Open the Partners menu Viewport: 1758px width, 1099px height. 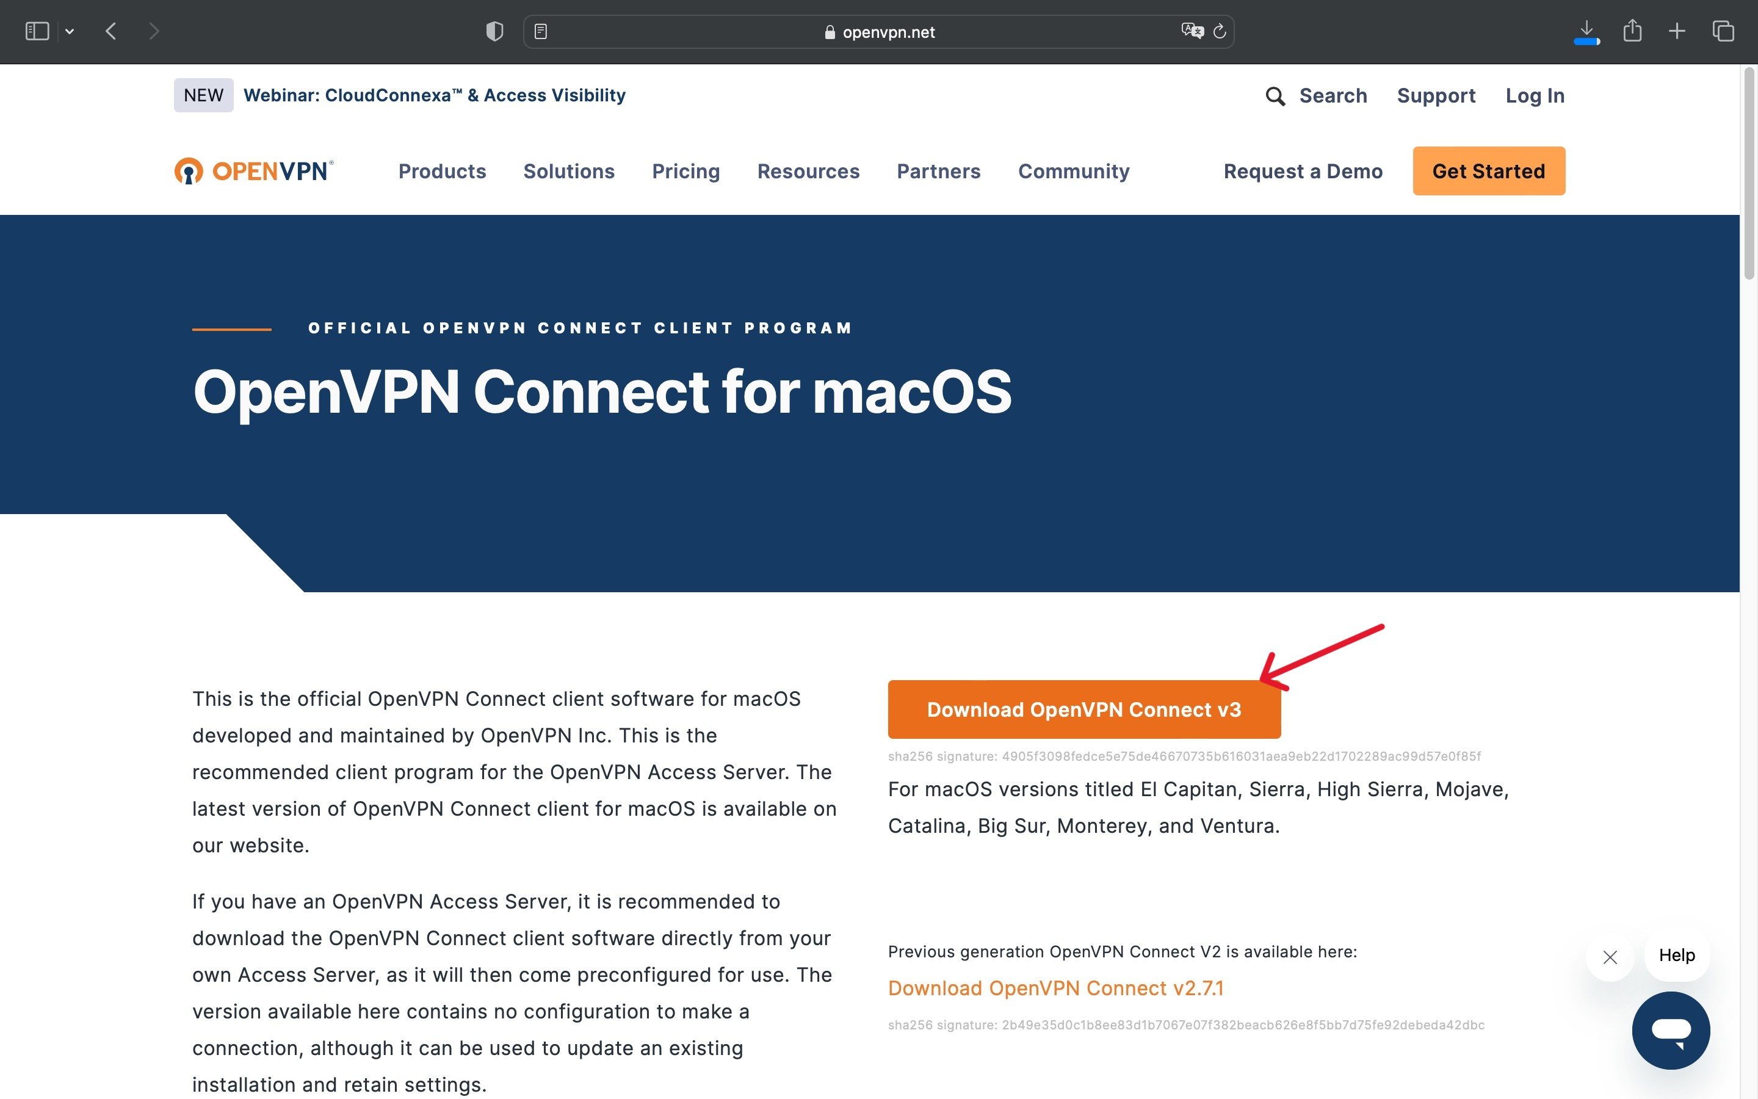939,171
